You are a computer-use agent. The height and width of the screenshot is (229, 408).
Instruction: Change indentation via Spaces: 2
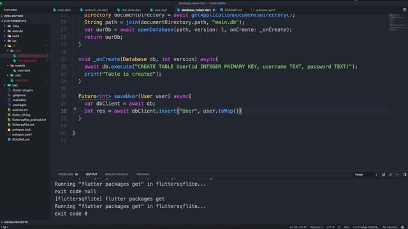[316, 227]
